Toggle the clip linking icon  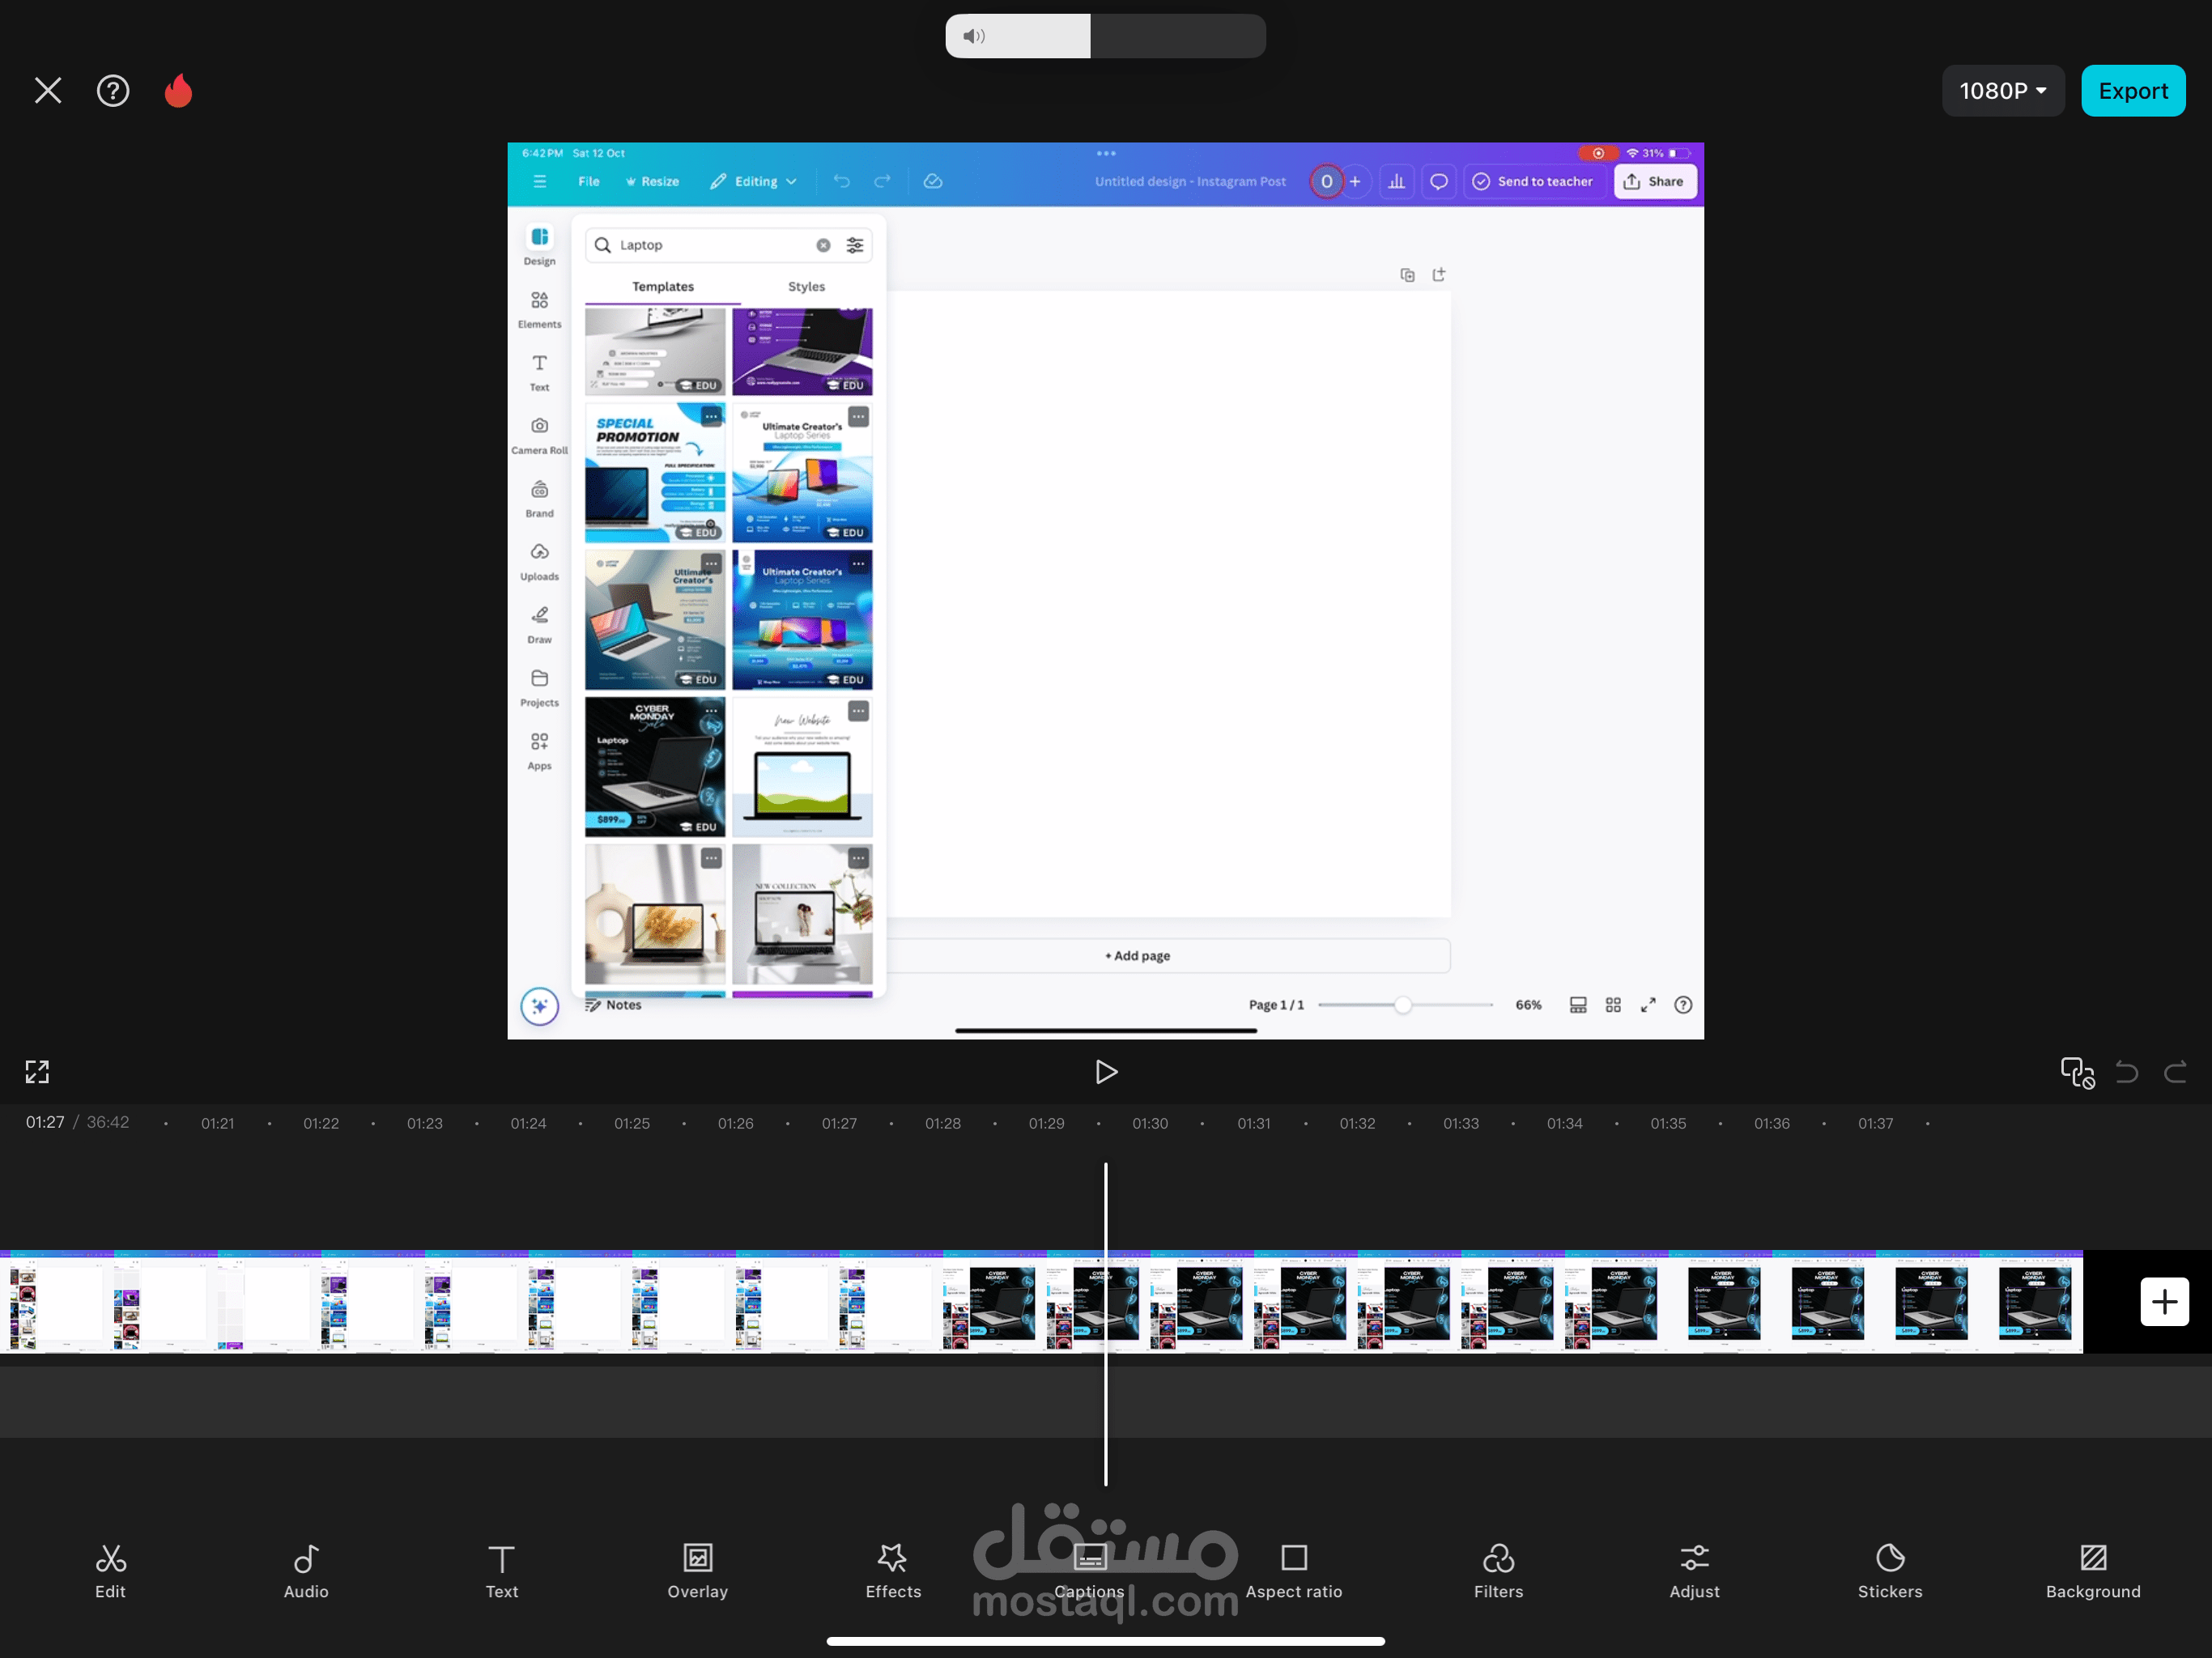[x=2077, y=1072]
